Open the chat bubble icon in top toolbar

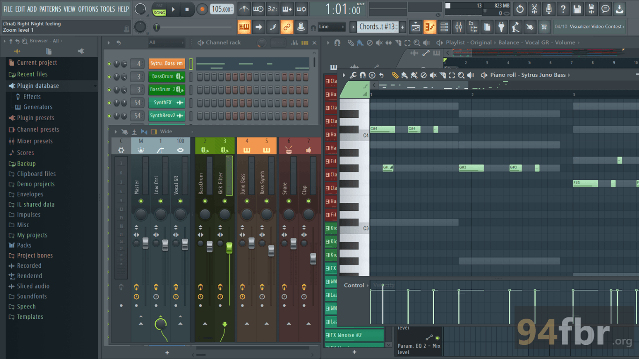pos(605,8)
